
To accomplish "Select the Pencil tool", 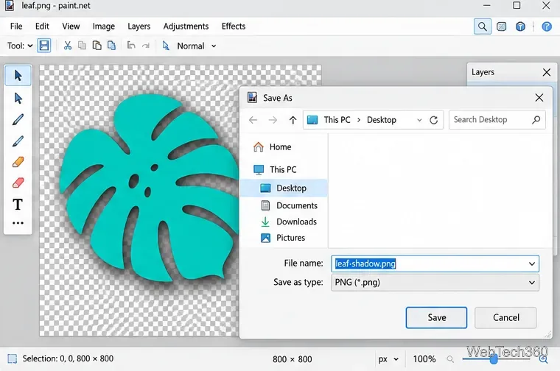I will click(18, 141).
